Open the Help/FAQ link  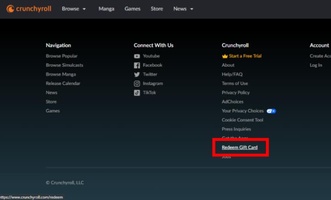pos(232,74)
